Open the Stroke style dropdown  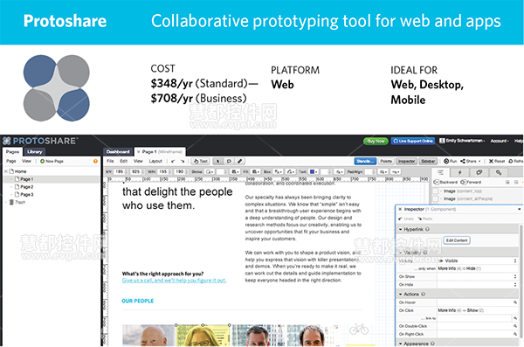click(x=210, y=171)
